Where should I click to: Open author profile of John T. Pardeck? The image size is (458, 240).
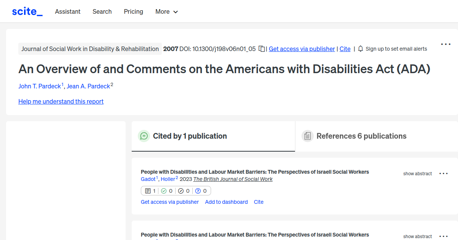pyautogui.click(x=39, y=86)
